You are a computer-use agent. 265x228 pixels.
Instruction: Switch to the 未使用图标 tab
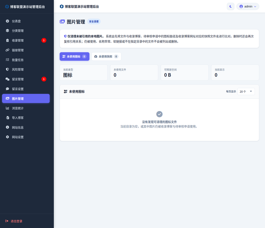[x=74, y=56]
